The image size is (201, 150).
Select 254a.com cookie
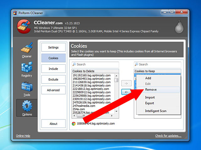79,109
